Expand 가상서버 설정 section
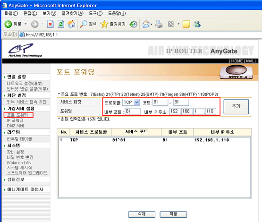Viewport: 262px width, 222px height. click(x=21, y=109)
